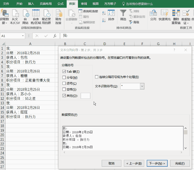The height and width of the screenshot is (170, 194).
Task: Click the formula bar confirm checkmark icon
Action: tap(46, 36)
